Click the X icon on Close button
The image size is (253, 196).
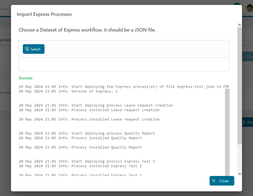point(214,181)
